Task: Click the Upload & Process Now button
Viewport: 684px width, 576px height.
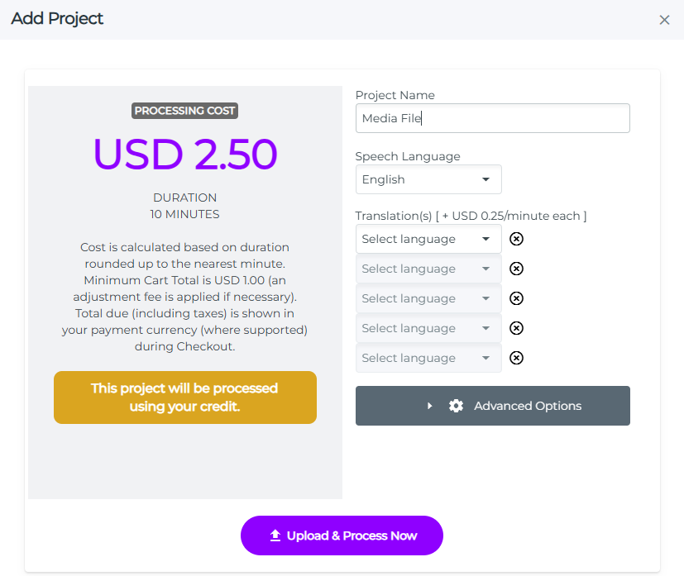Action: coord(342,536)
